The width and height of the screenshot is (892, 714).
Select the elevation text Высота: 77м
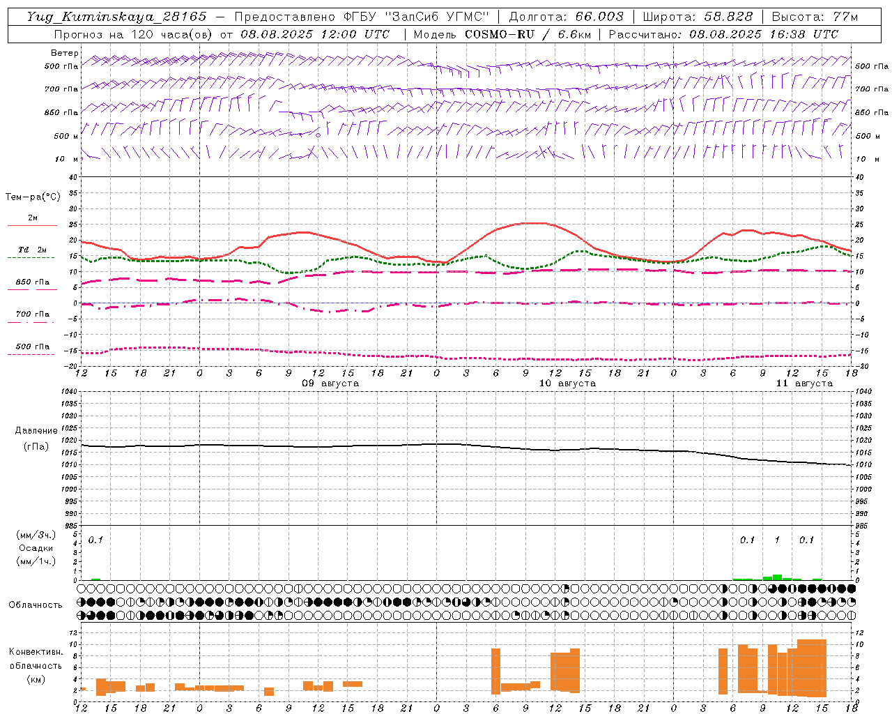coord(815,17)
